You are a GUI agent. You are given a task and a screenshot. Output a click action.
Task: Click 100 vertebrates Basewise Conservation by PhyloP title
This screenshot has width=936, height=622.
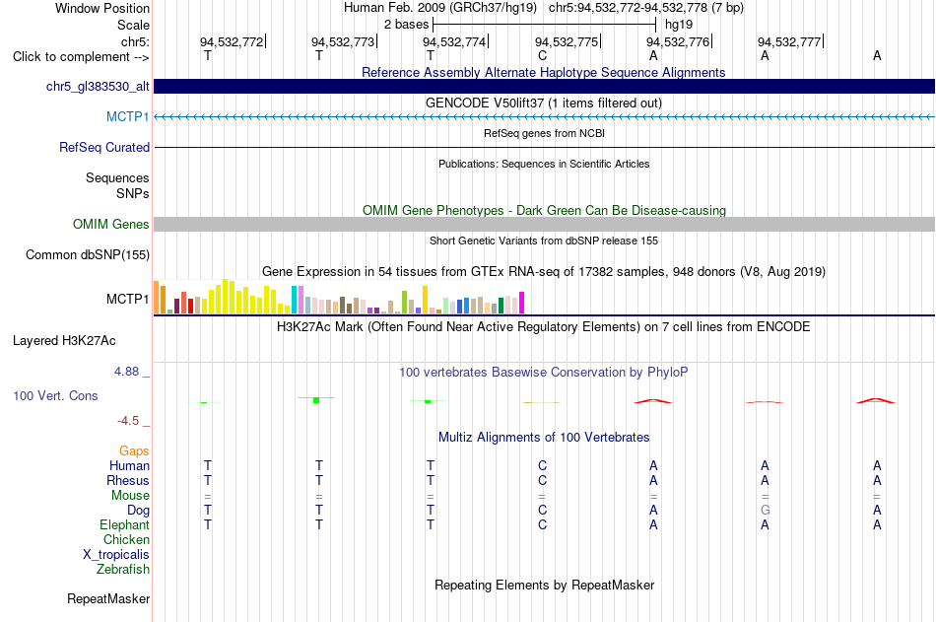point(543,373)
